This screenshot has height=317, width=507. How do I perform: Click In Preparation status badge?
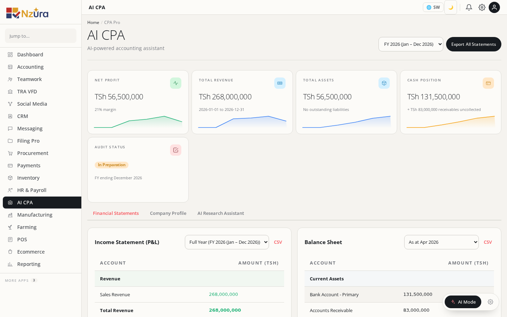pos(112,165)
